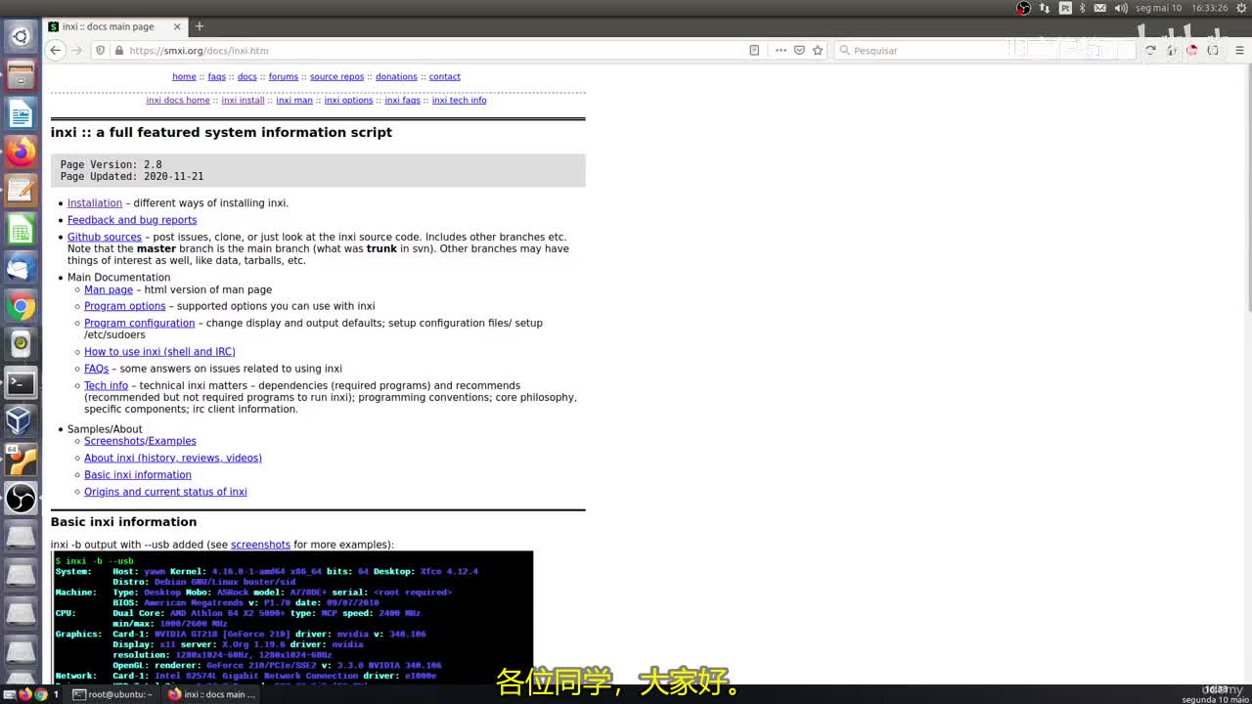Open the inxi faqs link
Viewport: 1252px width, 704px height.
pos(402,100)
